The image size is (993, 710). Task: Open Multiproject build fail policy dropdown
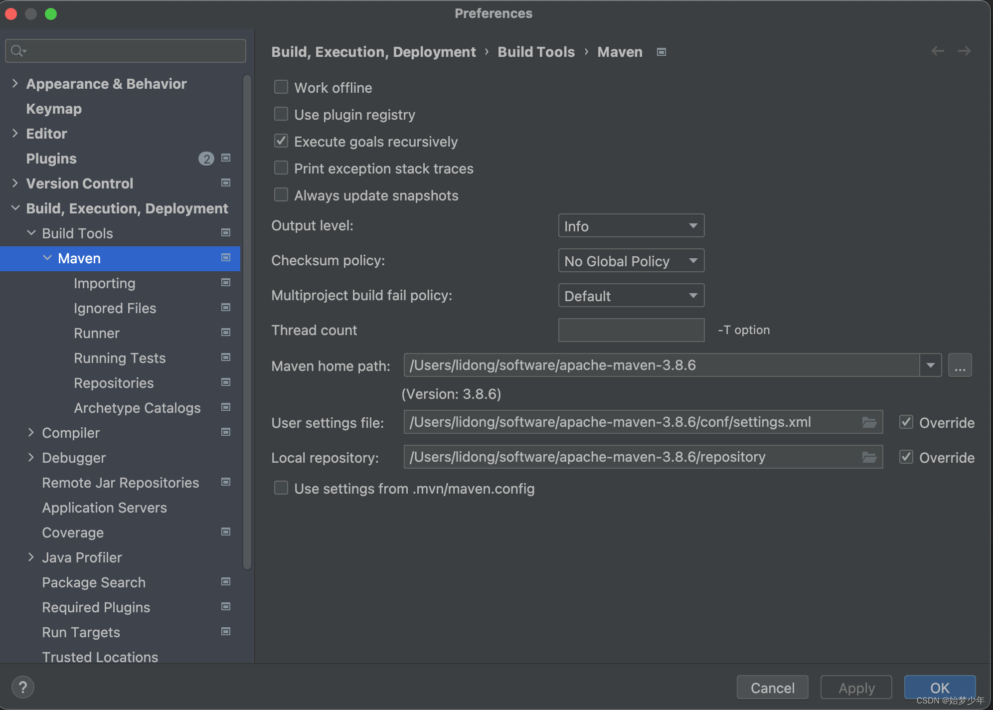[x=631, y=296]
